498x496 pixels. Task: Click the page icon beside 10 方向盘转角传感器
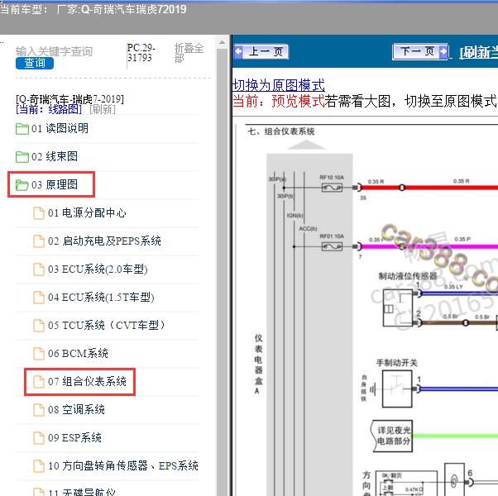point(39,466)
